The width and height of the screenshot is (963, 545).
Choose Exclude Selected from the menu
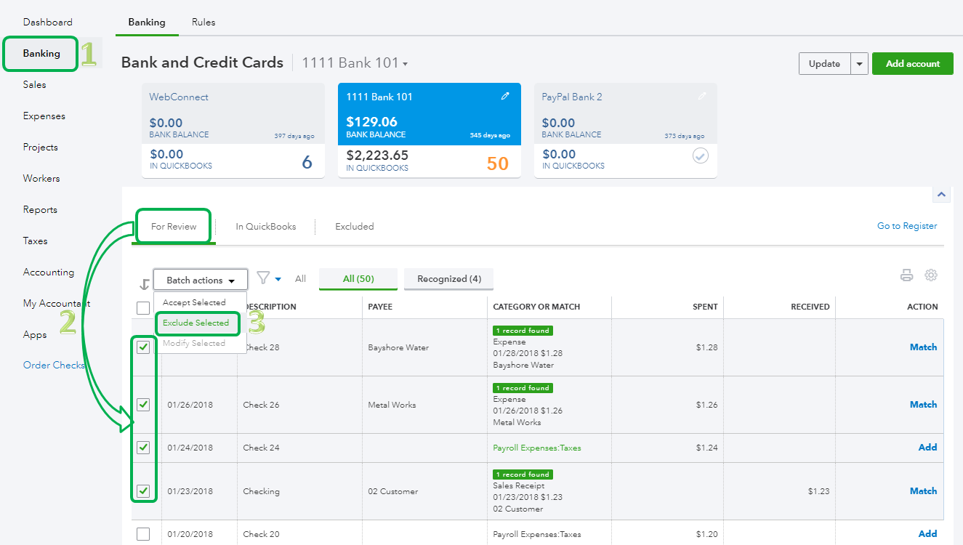(x=196, y=323)
